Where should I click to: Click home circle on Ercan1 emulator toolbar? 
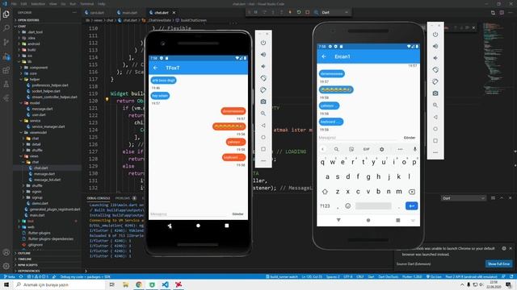(435, 129)
